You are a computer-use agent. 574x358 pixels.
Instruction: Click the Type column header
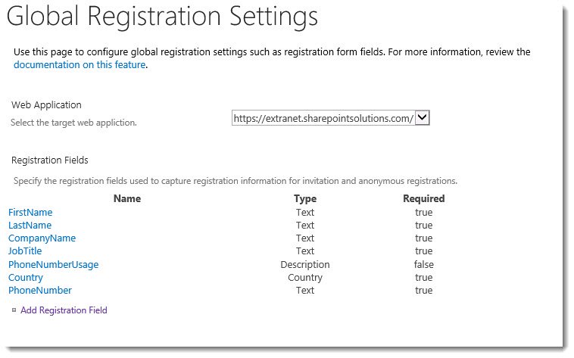point(305,199)
